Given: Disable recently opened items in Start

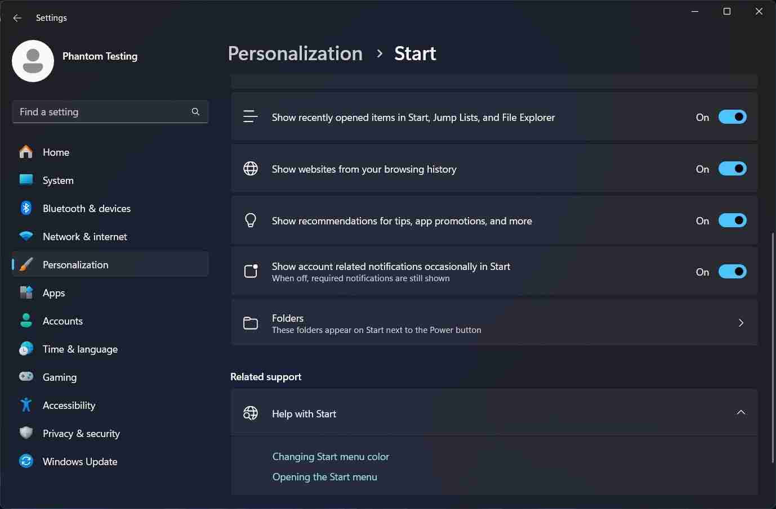Looking at the screenshot, I should pyautogui.click(x=732, y=117).
